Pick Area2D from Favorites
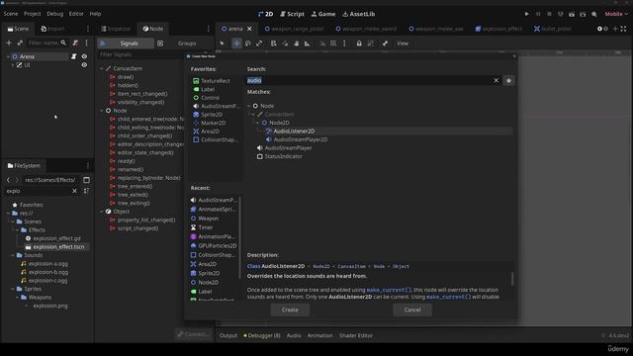The width and height of the screenshot is (633, 356). [210, 132]
